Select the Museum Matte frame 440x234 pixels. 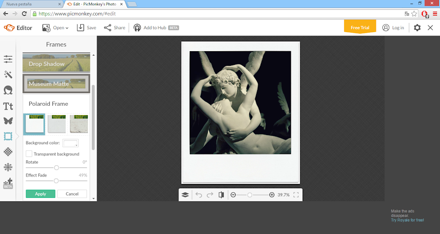coord(56,83)
